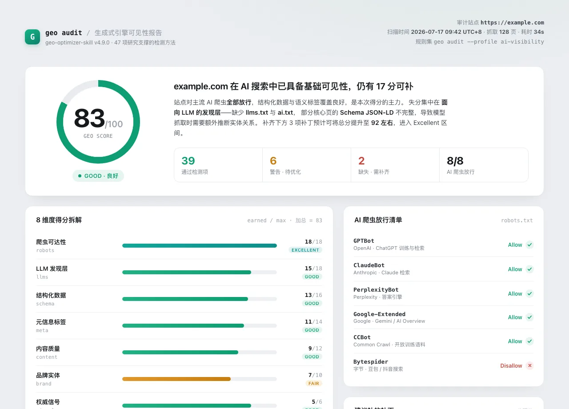Click the AI 爬虫放行清单 heading
This screenshot has height=409, width=569.
pos(378,220)
